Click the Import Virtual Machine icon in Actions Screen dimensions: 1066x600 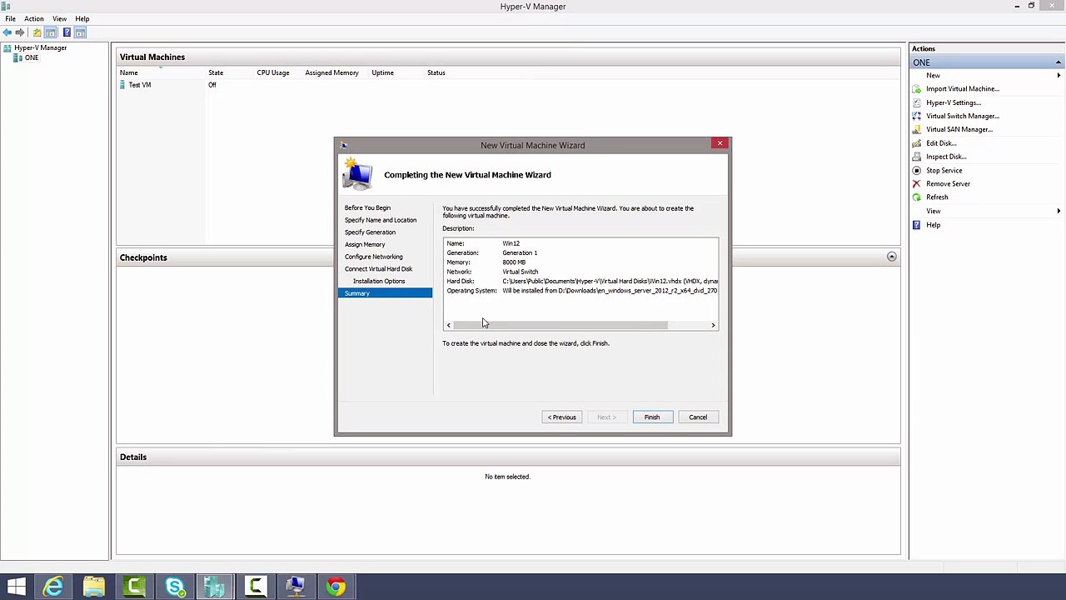coord(917,89)
